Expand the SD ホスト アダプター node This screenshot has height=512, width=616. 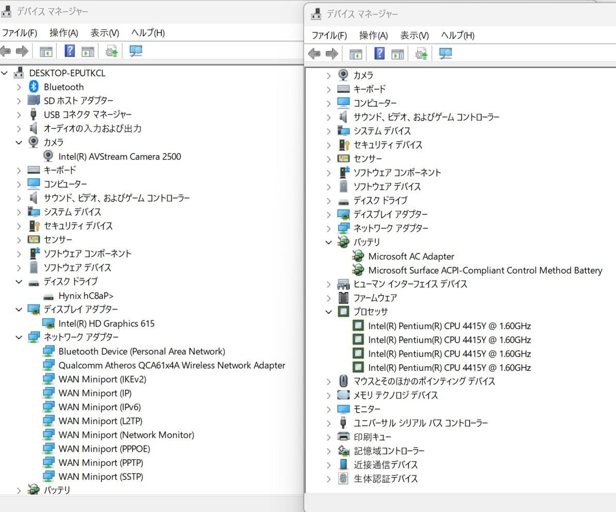point(19,101)
